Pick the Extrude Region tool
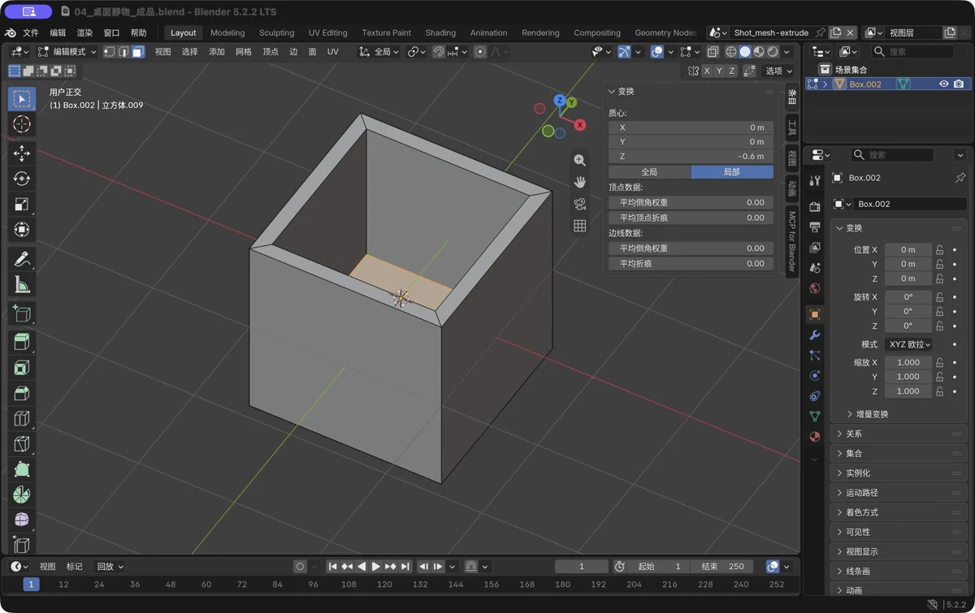 22,342
